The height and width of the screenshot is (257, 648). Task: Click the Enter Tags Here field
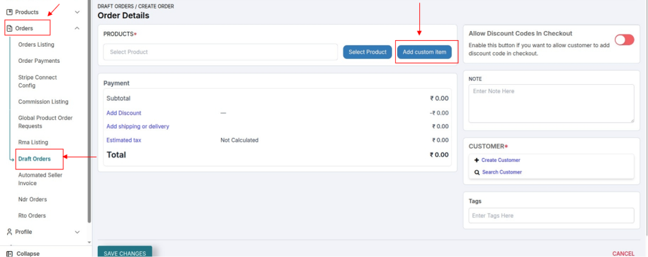(x=551, y=216)
